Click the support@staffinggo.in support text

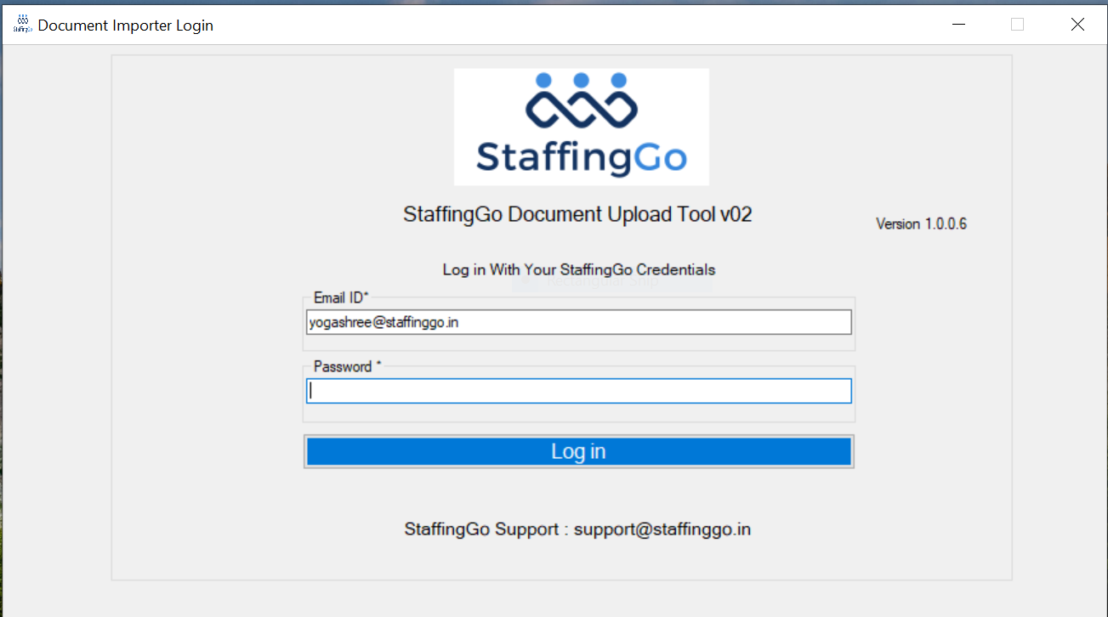click(x=662, y=529)
